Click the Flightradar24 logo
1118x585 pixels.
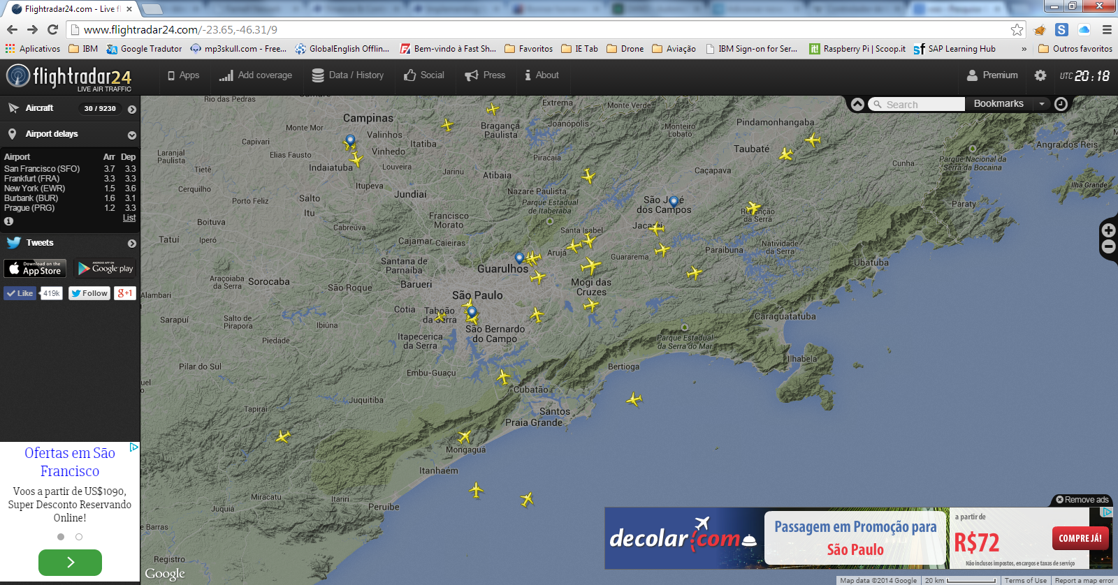pyautogui.click(x=68, y=77)
